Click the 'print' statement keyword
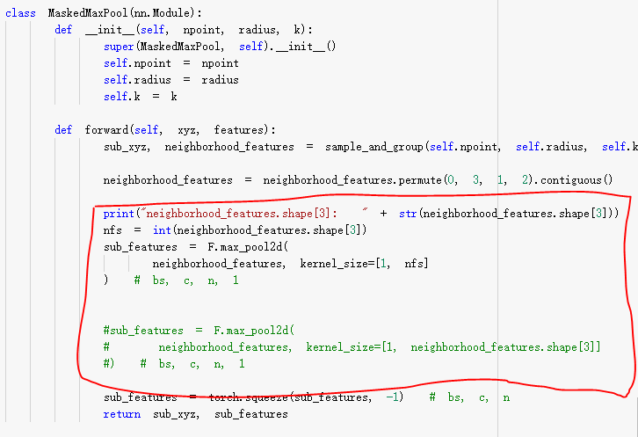The width and height of the screenshot is (638, 437). click(119, 214)
